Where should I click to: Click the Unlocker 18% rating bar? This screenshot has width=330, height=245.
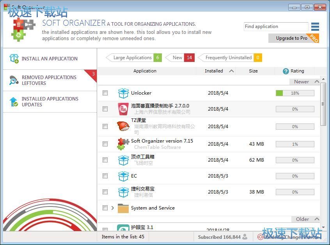click(295, 93)
